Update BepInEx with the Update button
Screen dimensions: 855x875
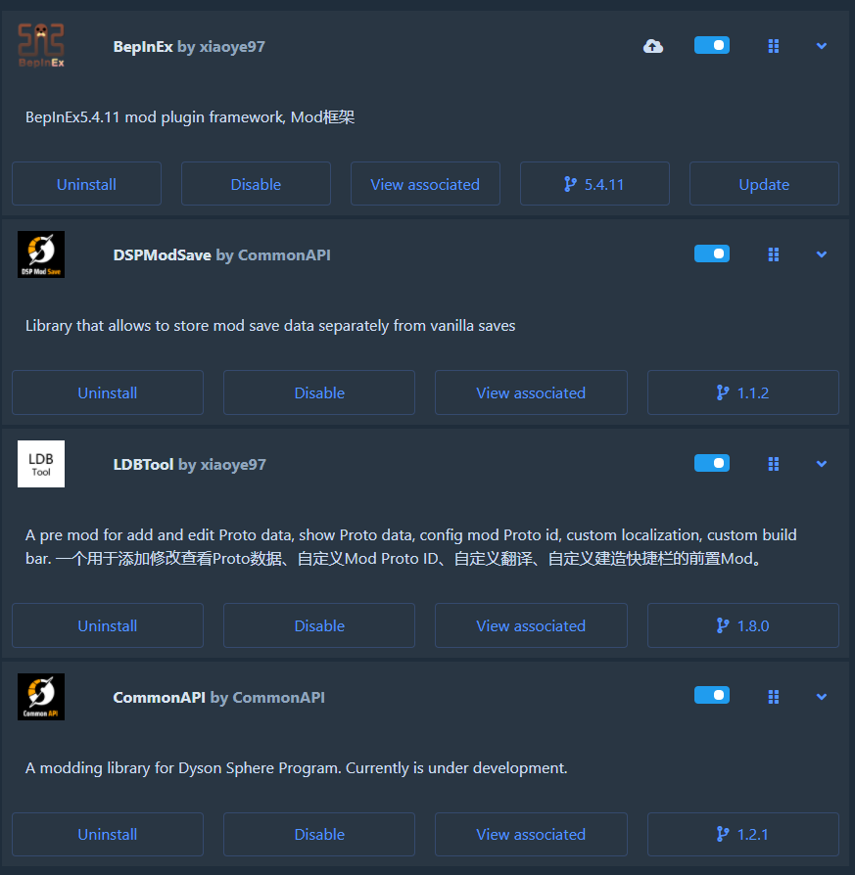pos(764,184)
